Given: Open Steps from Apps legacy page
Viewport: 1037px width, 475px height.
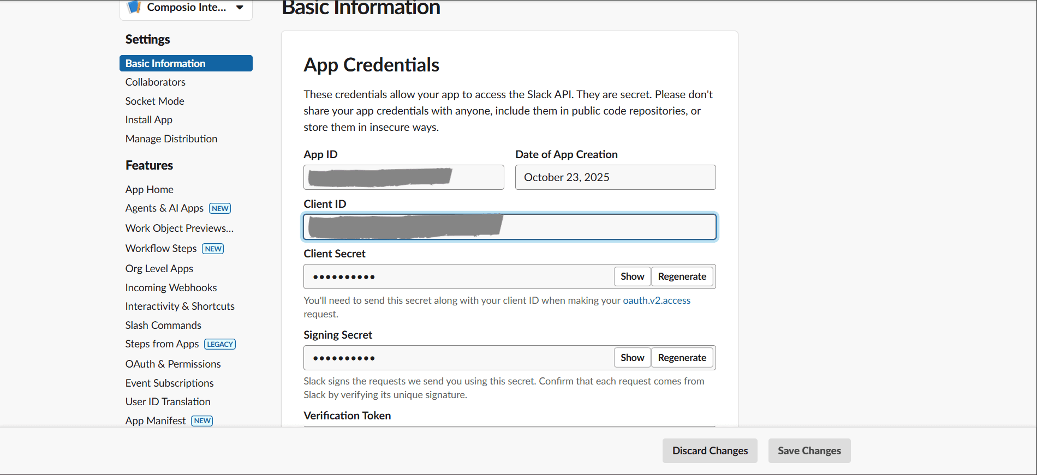Looking at the screenshot, I should tap(162, 344).
